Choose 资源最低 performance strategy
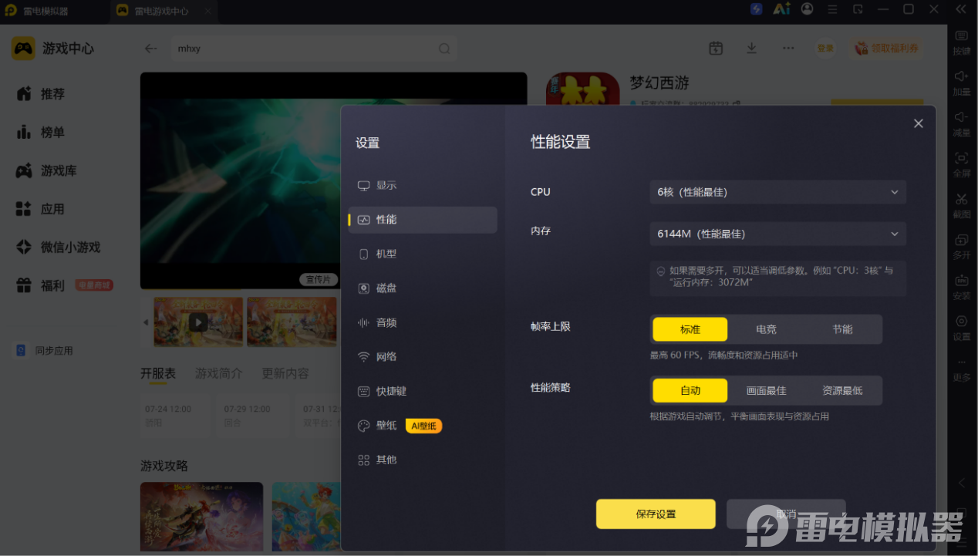 [842, 390]
